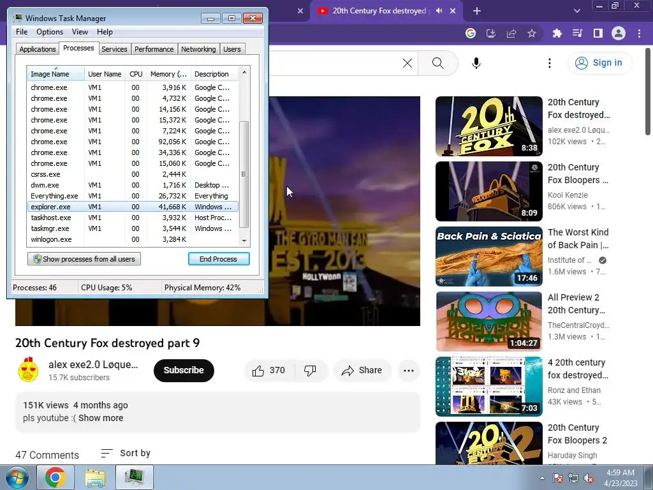The width and height of the screenshot is (653, 490).
Task: Open Action Center flag icon in tray
Action: (557, 479)
